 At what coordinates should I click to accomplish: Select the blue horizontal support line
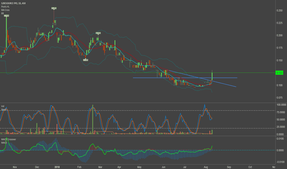pyautogui.click(x=185, y=78)
